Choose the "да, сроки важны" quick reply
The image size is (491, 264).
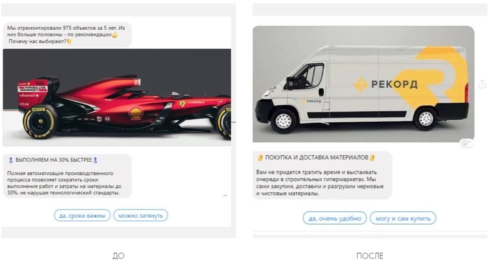tap(82, 215)
